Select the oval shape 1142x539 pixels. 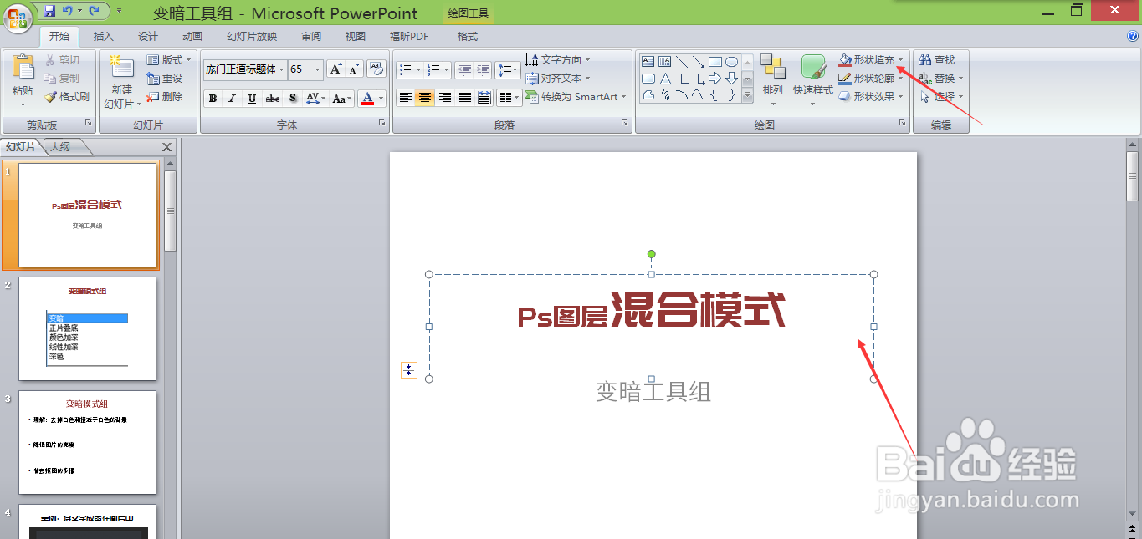pos(731,61)
